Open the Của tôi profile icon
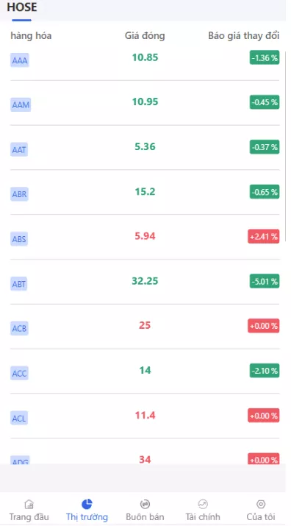The width and height of the screenshot is (291, 526). click(x=261, y=504)
